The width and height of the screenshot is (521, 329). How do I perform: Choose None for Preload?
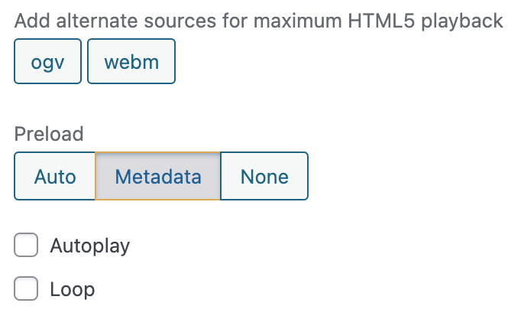pos(264,177)
